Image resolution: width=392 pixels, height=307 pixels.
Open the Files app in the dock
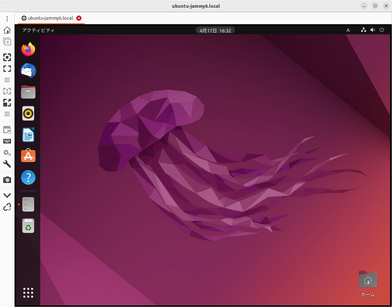pyautogui.click(x=28, y=92)
